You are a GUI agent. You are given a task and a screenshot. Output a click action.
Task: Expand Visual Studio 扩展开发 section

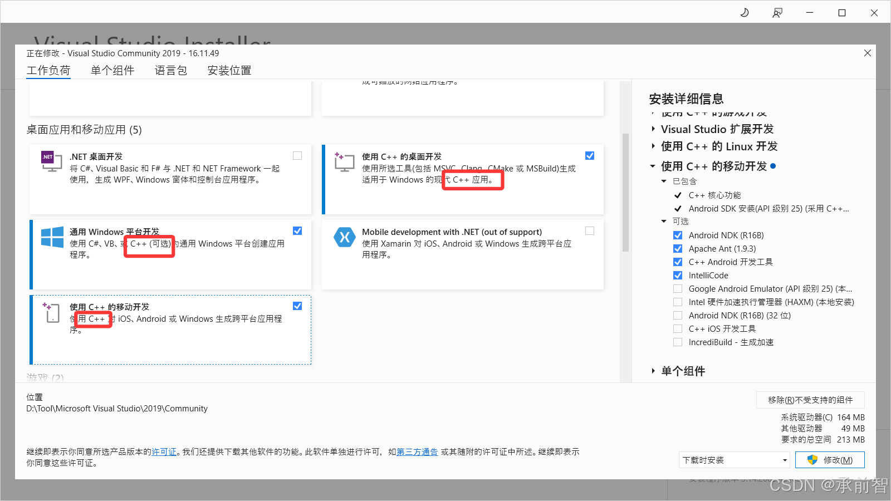[653, 129]
